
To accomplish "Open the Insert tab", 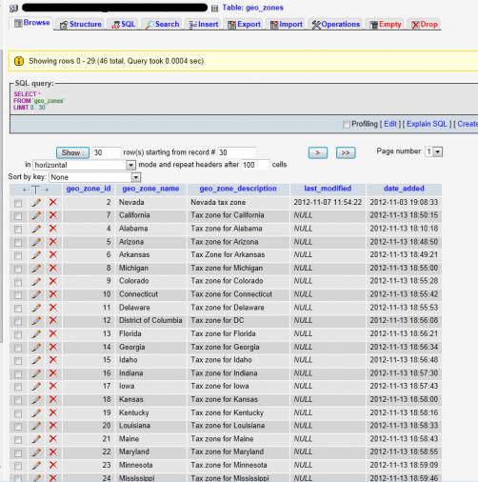I will [x=203, y=24].
